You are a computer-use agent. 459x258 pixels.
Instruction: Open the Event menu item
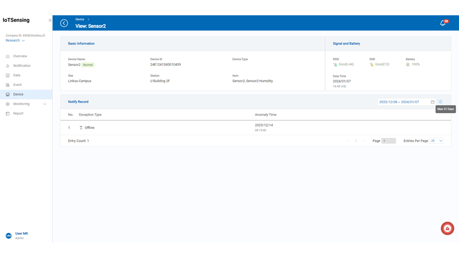(17, 85)
